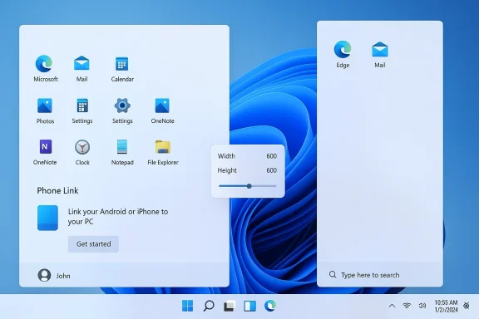The image size is (479, 319).
Task: Click the 'Type here to search' box
Action: tap(380, 275)
